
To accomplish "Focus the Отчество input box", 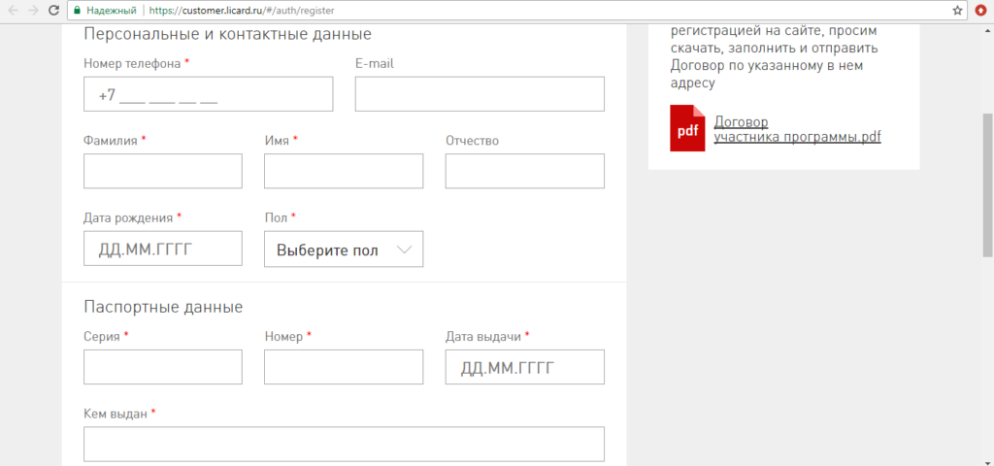I will click(524, 171).
